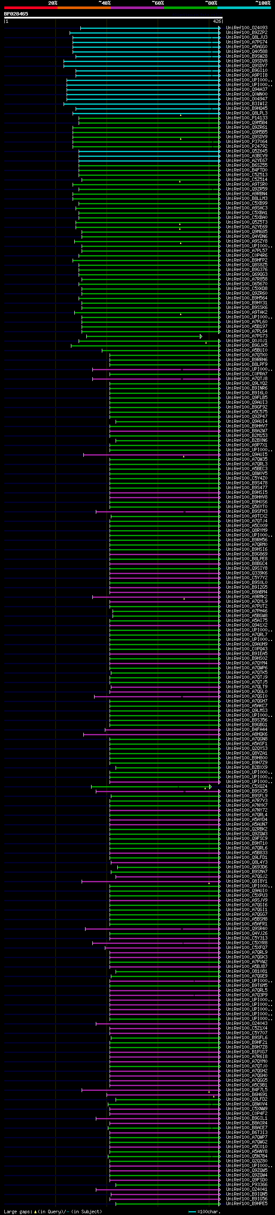Click label UniRef100_A5BUI0

[247, 350]
